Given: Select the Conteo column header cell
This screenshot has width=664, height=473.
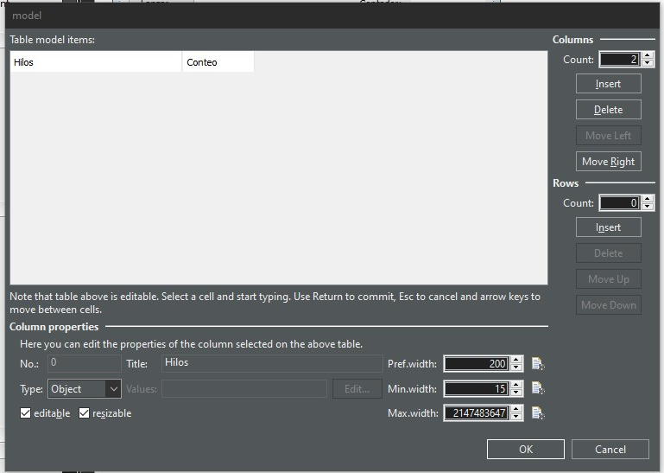Looking at the screenshot, I should pos(218,62).
